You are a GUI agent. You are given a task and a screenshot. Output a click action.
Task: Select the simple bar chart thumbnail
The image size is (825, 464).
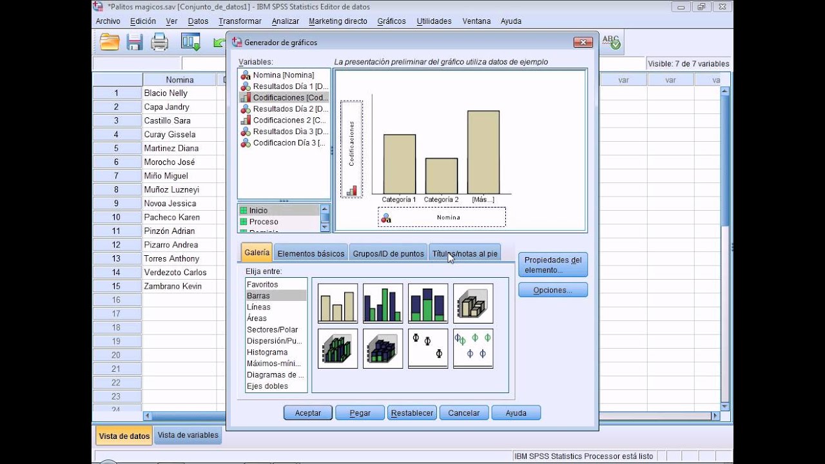pos(338,304)
